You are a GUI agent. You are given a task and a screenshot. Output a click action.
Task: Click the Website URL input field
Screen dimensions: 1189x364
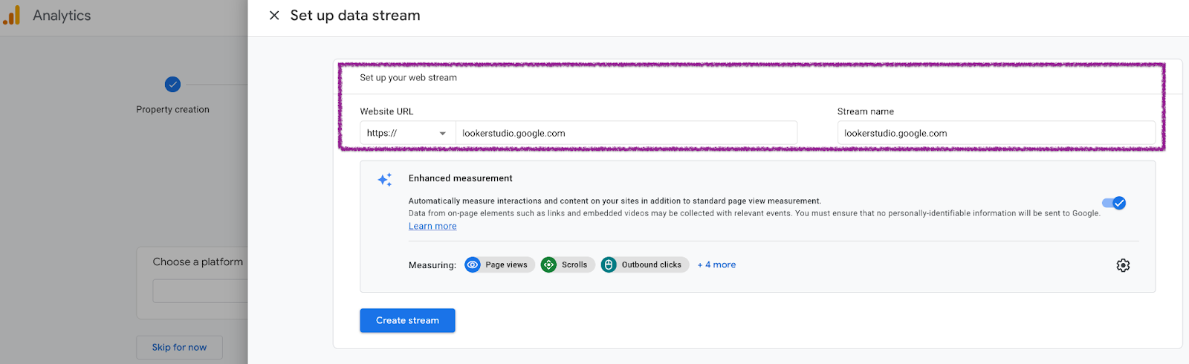tap(626, 133)
